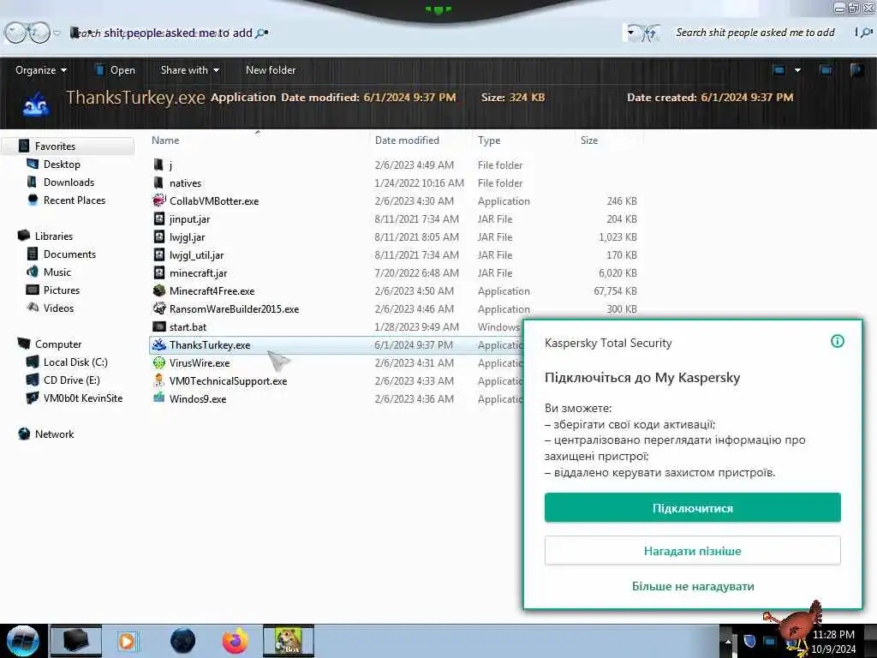This screenshot has width=877, height=658.
Task: Open VM0b0t KevinSite drive
Action: click(83, 398)
